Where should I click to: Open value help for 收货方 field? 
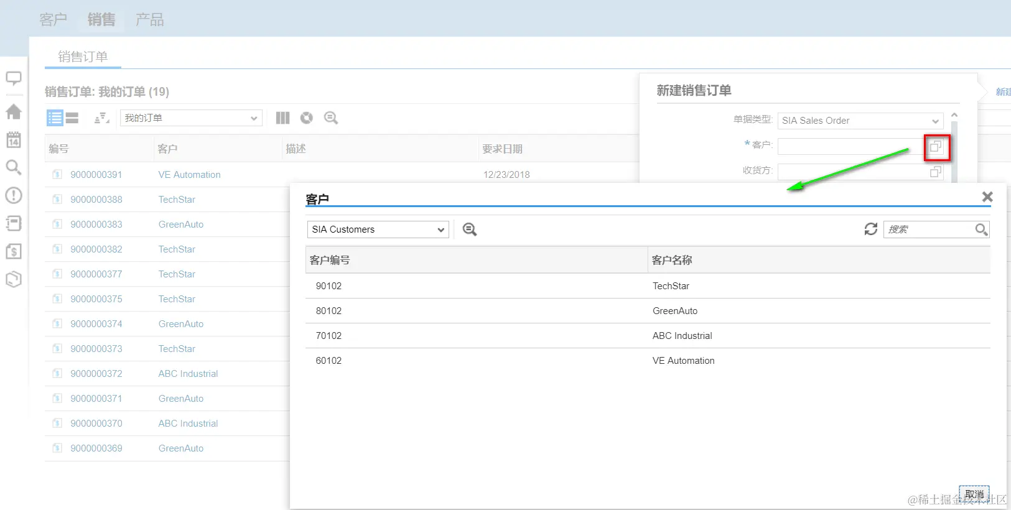[x=936, y=172]
